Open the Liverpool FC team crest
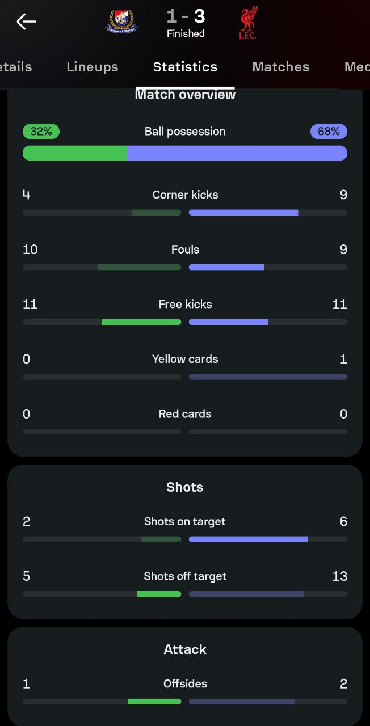The width and height of the screenshot is (370, 726). (247, 22)
